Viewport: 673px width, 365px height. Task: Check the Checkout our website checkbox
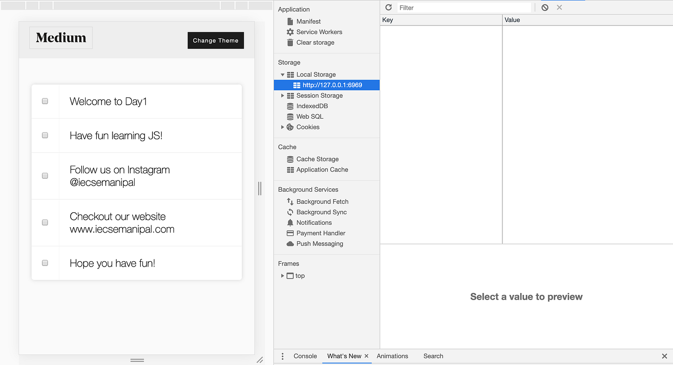click(x=45, y=222)
